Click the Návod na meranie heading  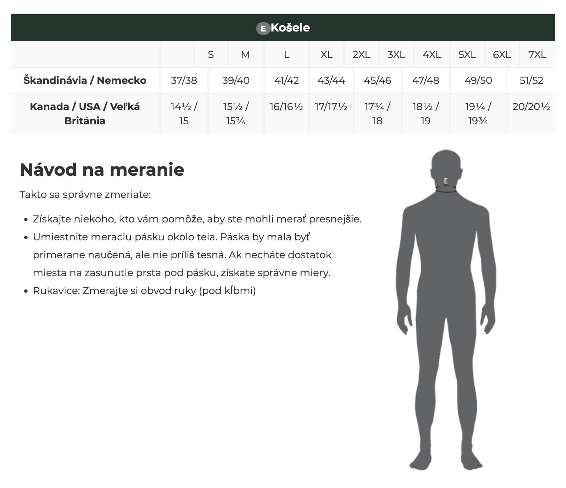point(102,169)
